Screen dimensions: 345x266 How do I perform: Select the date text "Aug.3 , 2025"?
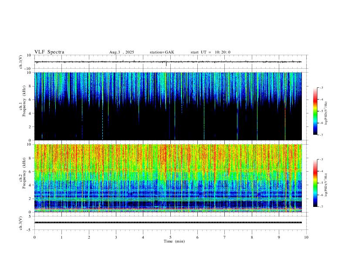[x=122, y=52]
